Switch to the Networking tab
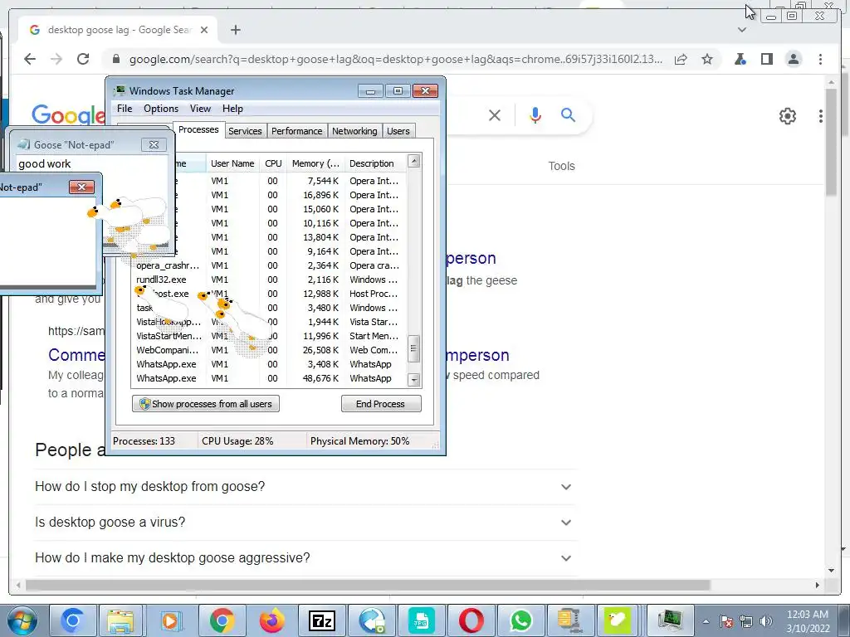 [354, 131]
